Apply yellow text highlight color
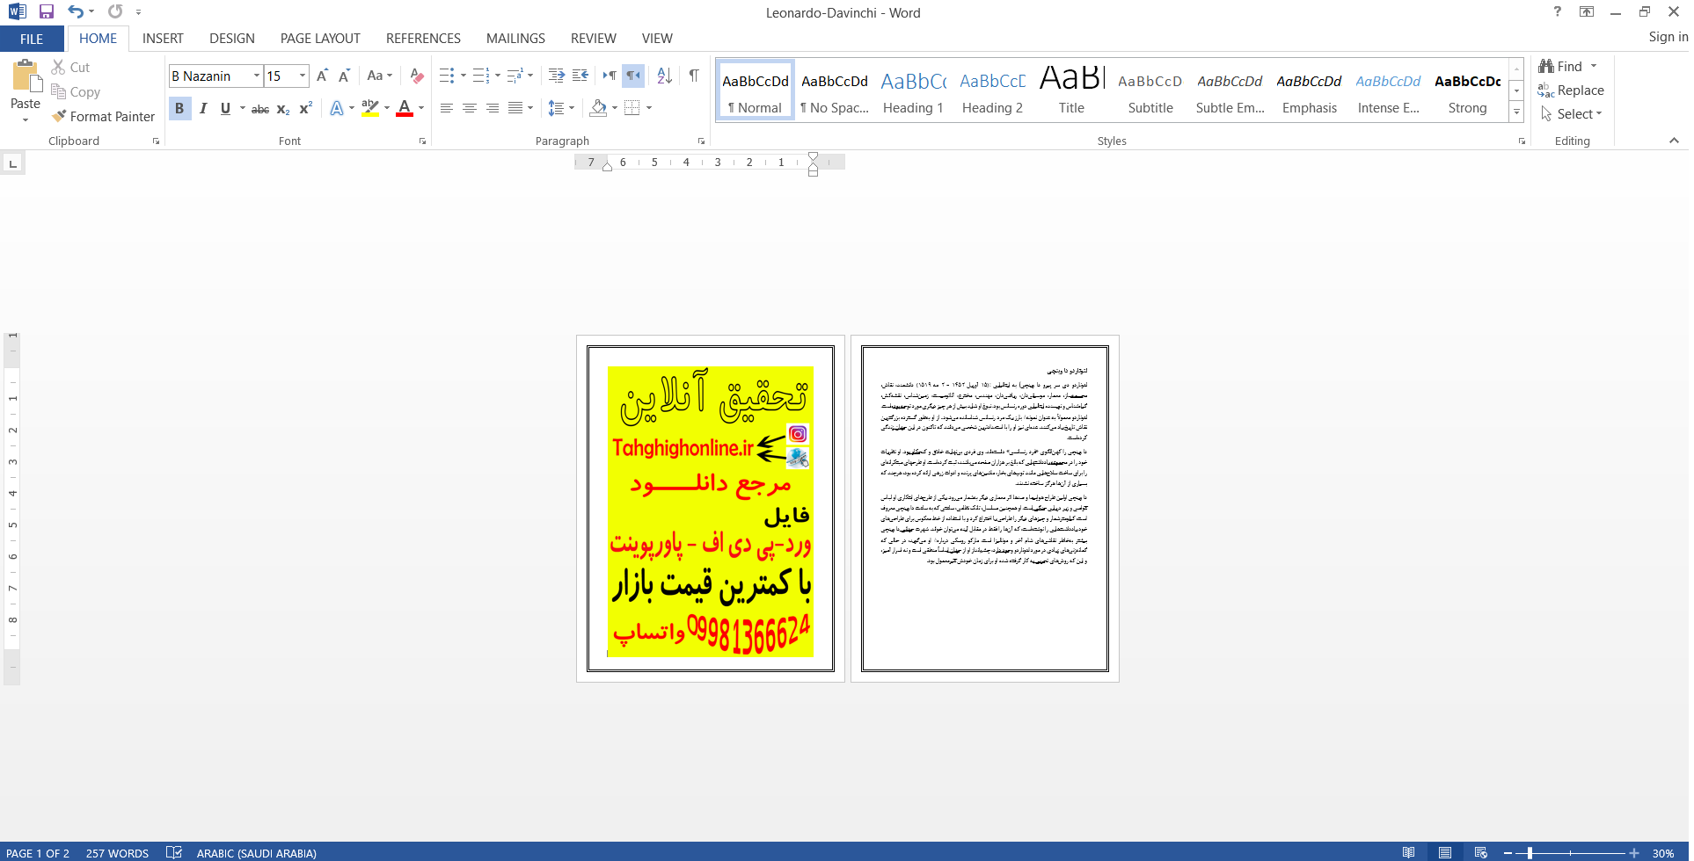Viewport: 1694px width, 861px height. (x=370, y=109)
